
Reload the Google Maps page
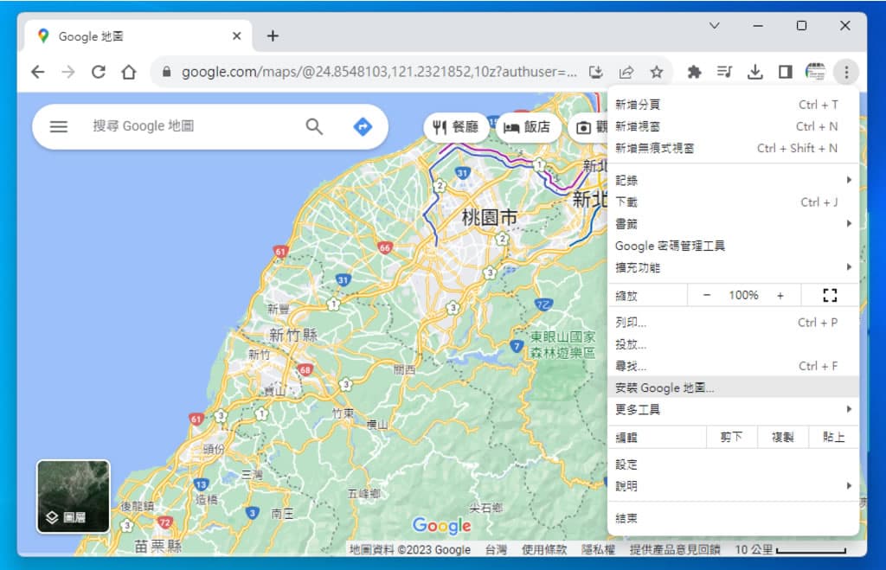tap(99, 72)
